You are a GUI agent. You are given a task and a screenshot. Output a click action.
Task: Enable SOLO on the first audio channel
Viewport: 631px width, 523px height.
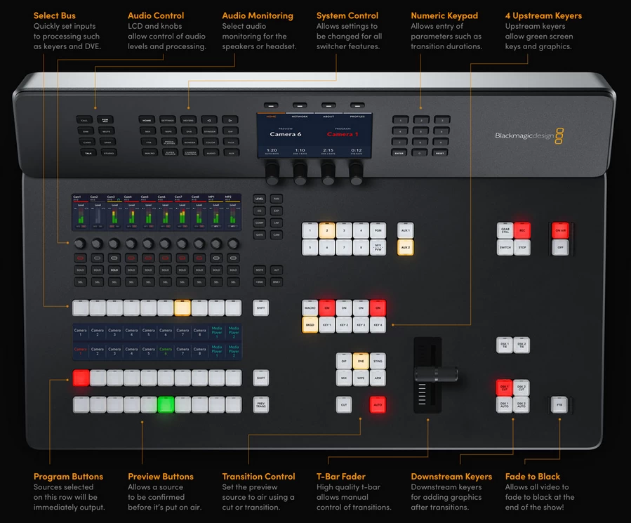tap(79, 270)
